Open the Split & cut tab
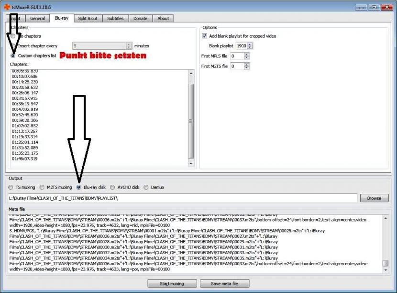This screenshot has height=293, width=397. coord(88,19)
